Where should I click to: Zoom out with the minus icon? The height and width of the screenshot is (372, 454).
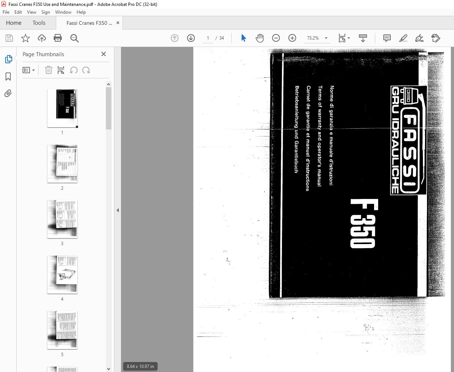coord(276,38)
